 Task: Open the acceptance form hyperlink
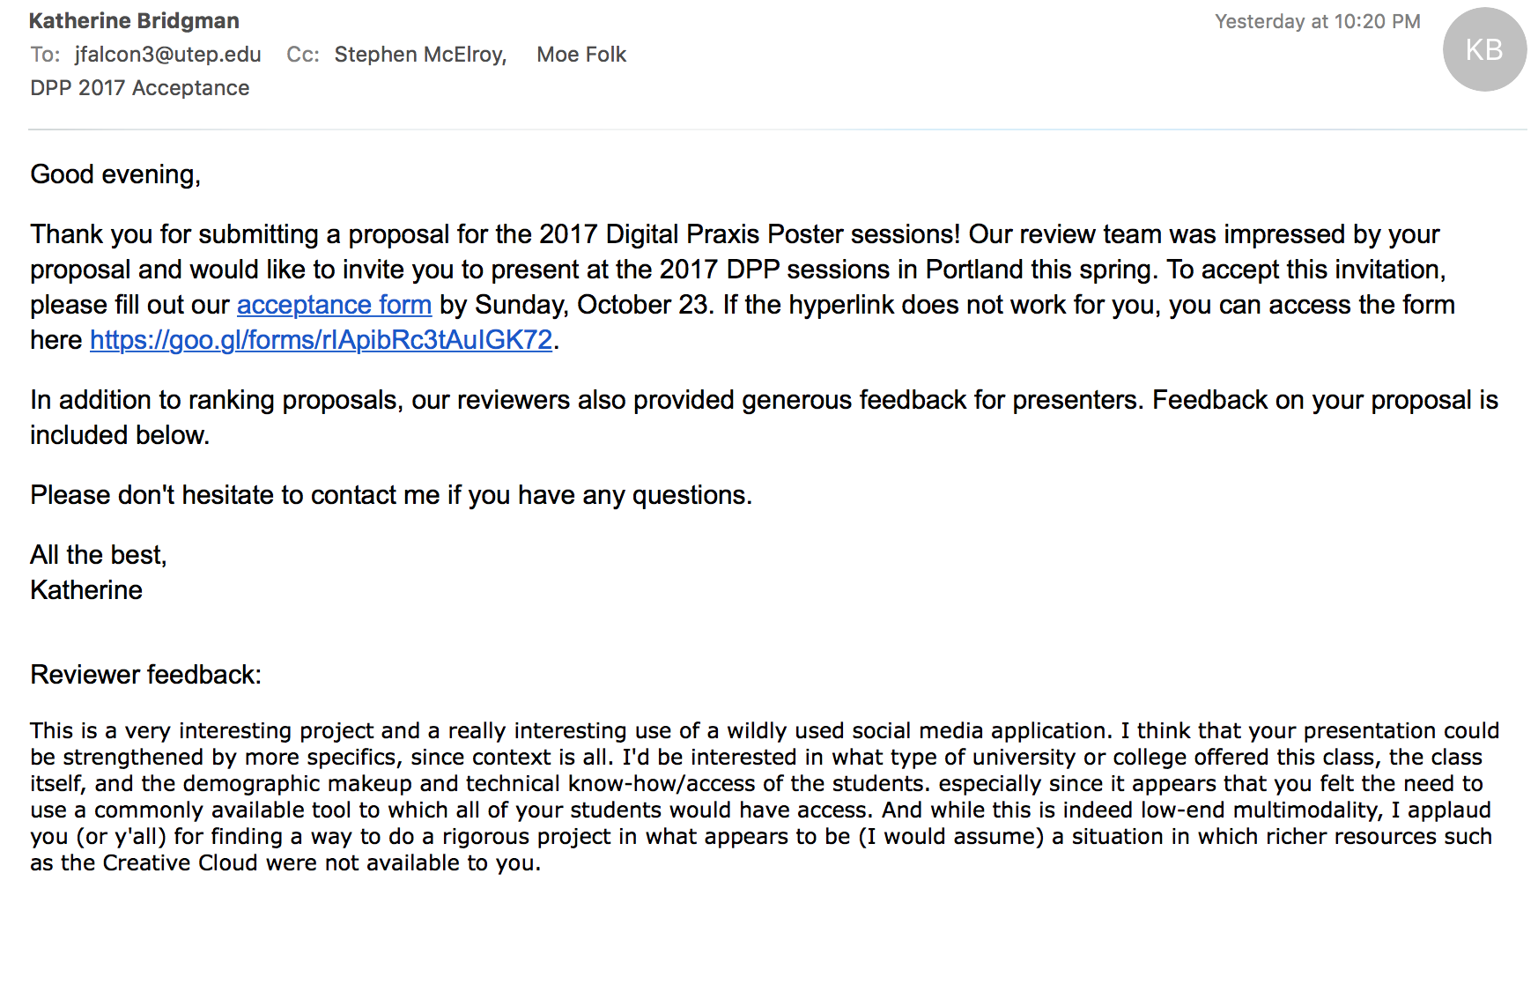[334, 305]
